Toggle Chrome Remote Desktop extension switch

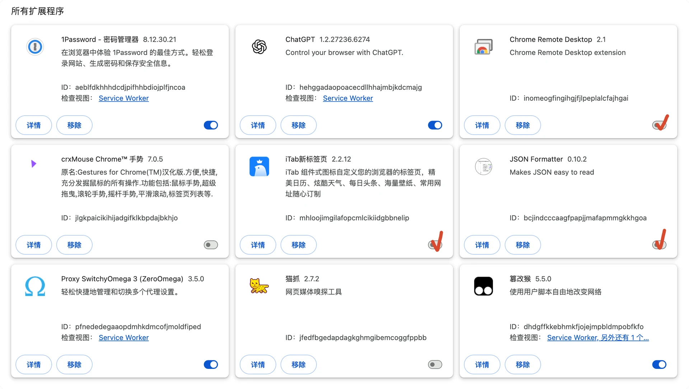pyautogui.click(x=659, y=125)
